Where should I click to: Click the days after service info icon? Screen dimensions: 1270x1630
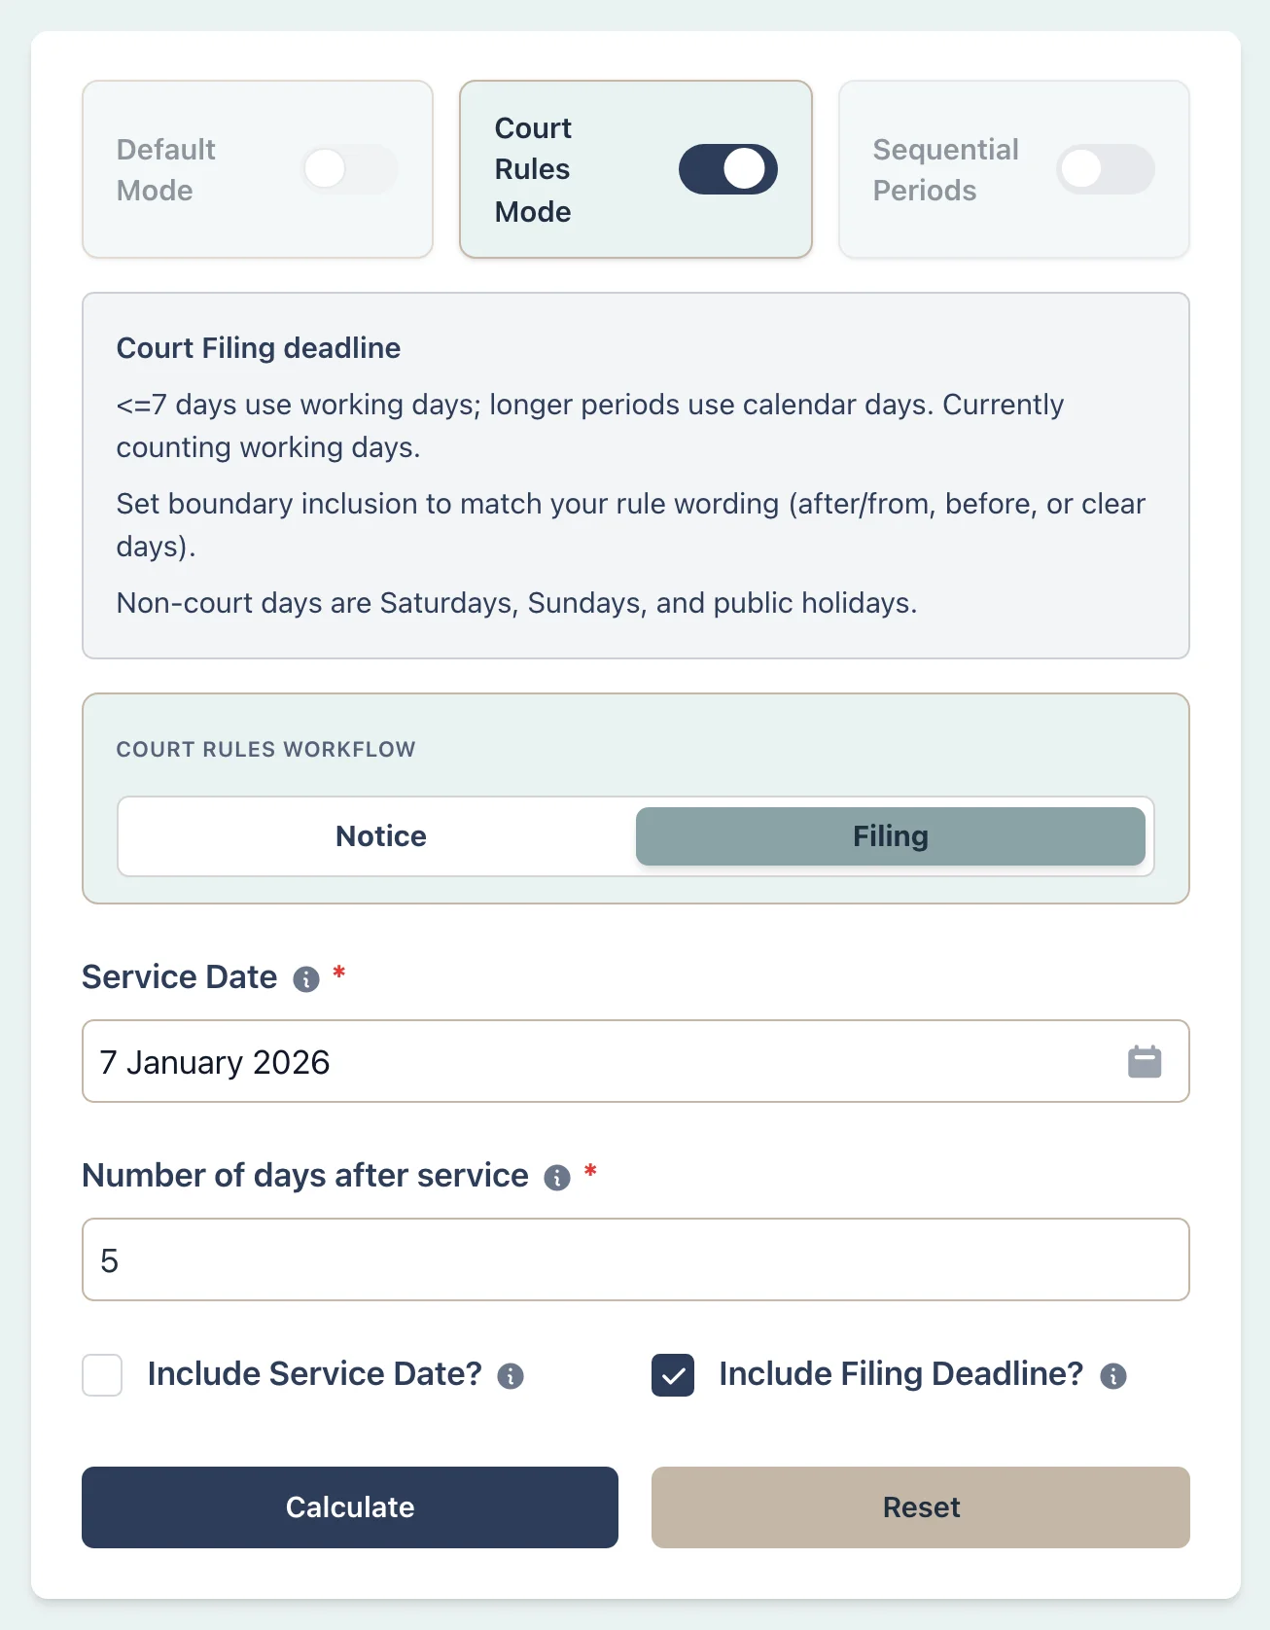click(x=557, y=1178)
